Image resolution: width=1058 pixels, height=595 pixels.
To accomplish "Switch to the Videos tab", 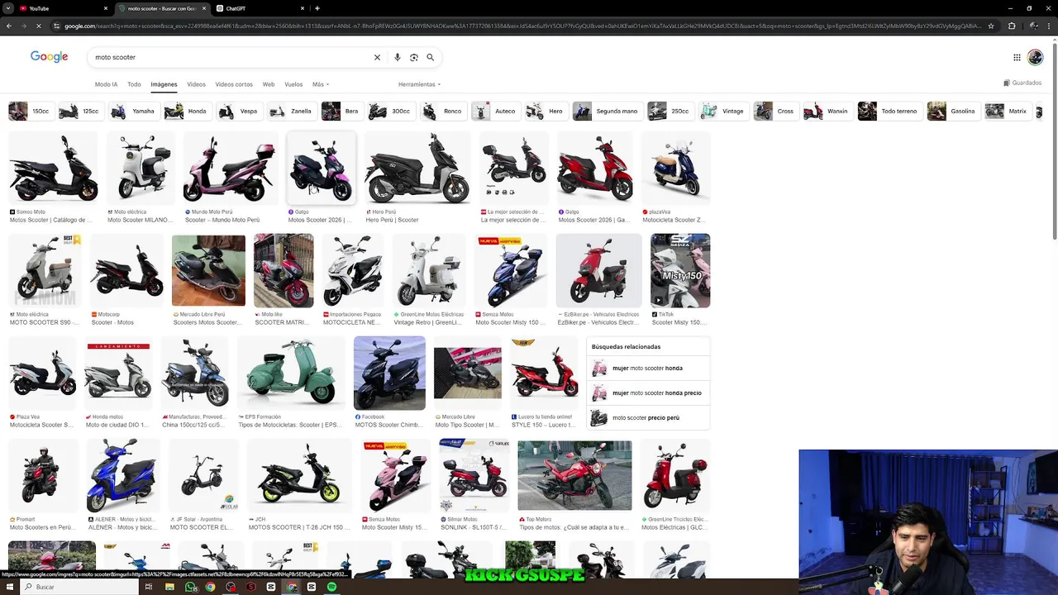I will [x=196, y=84].
